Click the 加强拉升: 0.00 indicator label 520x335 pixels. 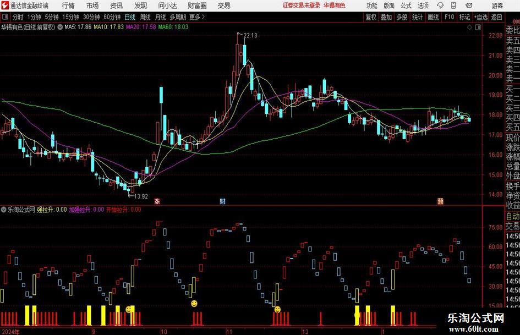[x=86, y=210]
